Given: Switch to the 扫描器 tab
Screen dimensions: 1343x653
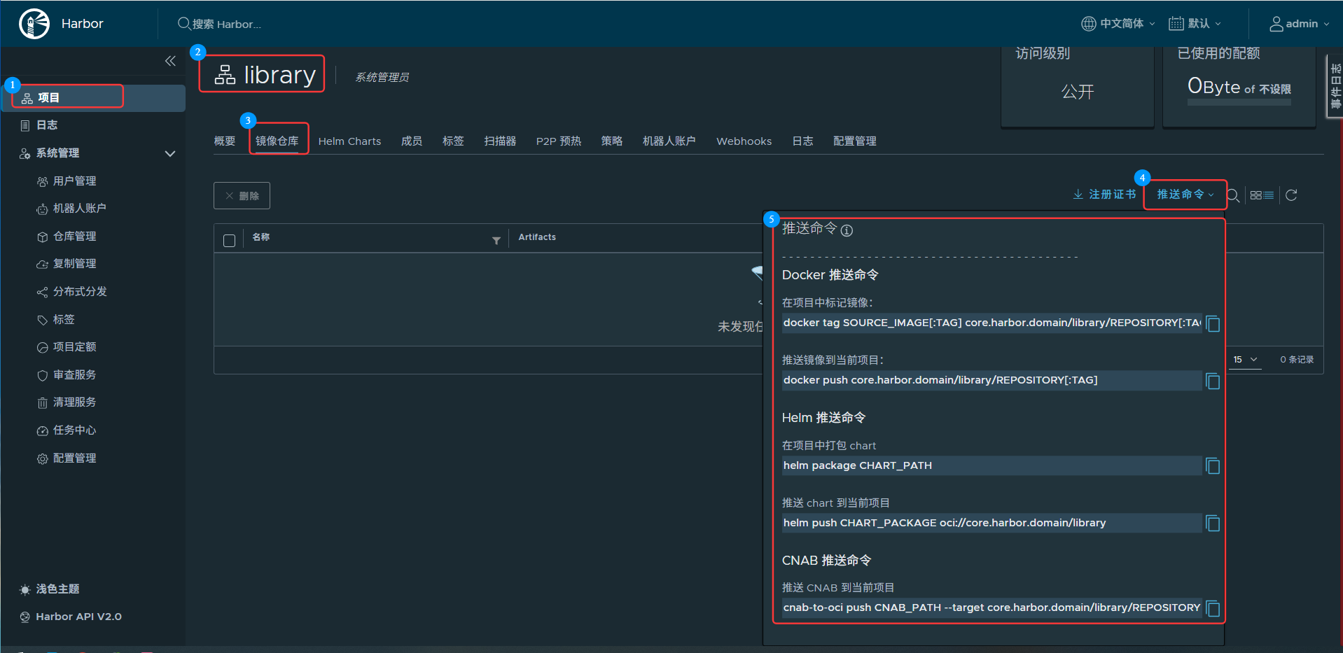Looking at the screenshot, I should point(501,141).
